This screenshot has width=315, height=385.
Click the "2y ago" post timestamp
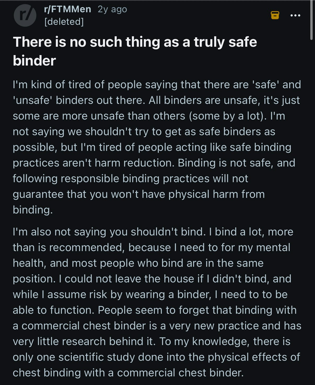tap(112, 9)
